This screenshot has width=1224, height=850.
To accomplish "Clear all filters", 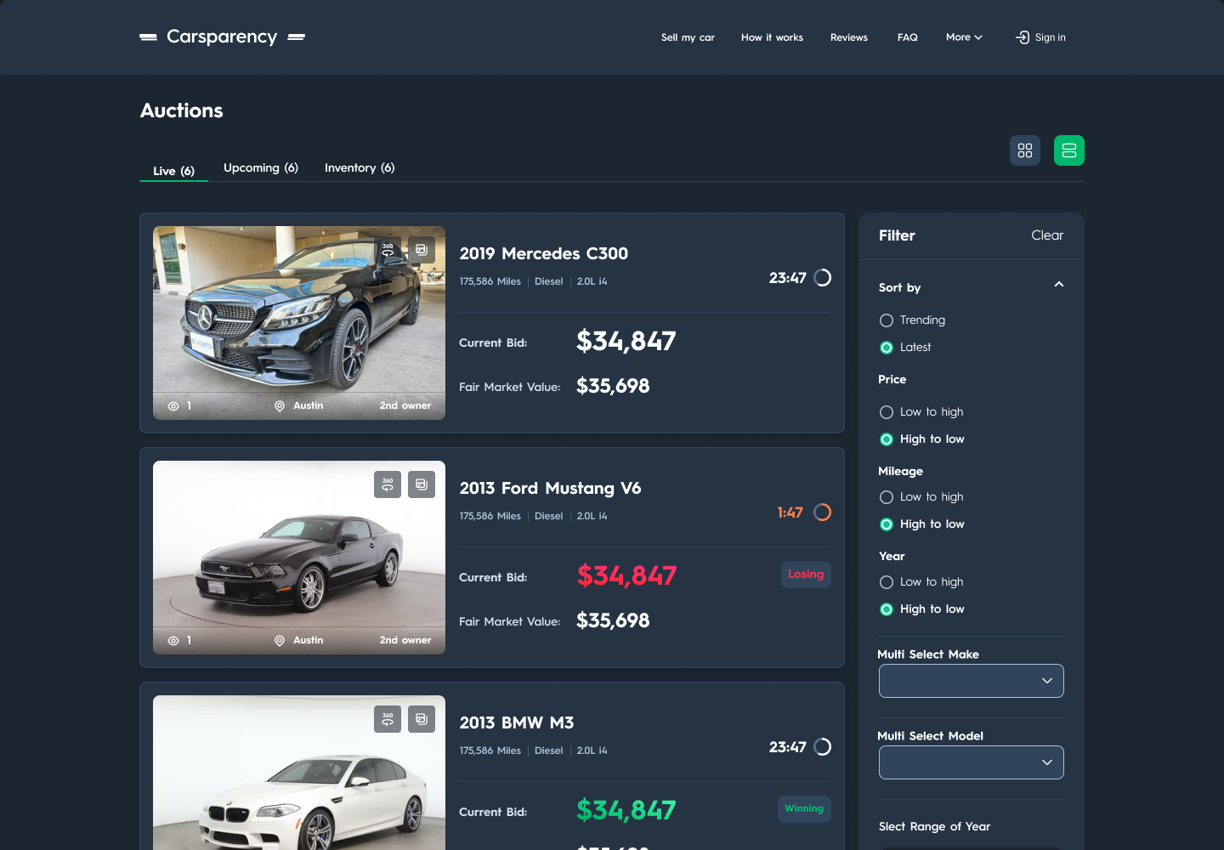I will click(1047, 235).
